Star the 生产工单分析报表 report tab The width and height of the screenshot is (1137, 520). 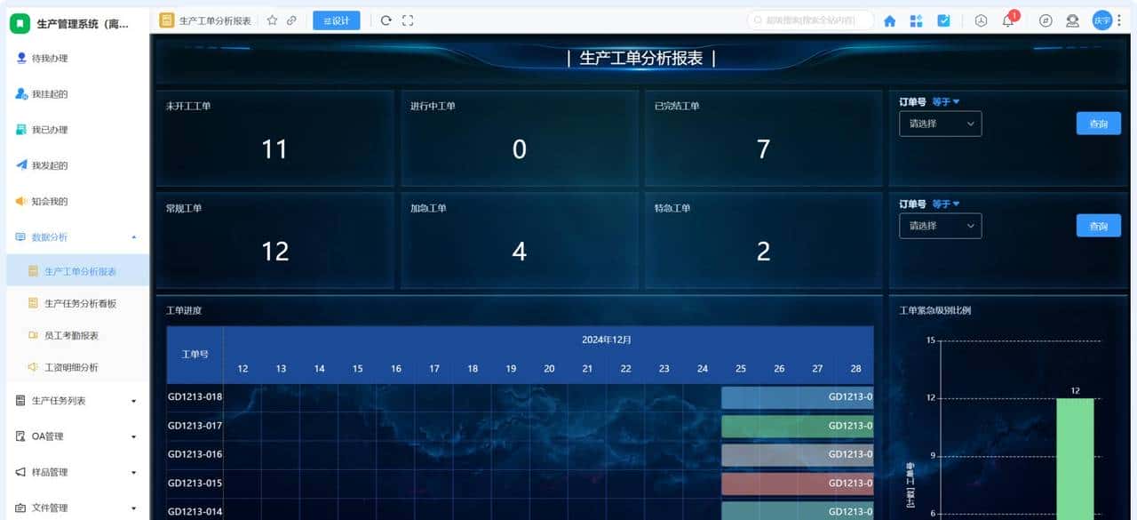point(272,20)
